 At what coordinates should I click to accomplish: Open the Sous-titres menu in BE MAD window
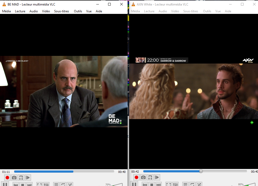(62, 11)
